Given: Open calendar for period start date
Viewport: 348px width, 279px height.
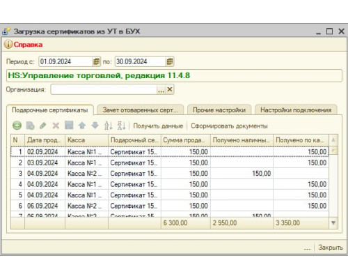Looking at the screenshot, I should click(x=96, y=61).
